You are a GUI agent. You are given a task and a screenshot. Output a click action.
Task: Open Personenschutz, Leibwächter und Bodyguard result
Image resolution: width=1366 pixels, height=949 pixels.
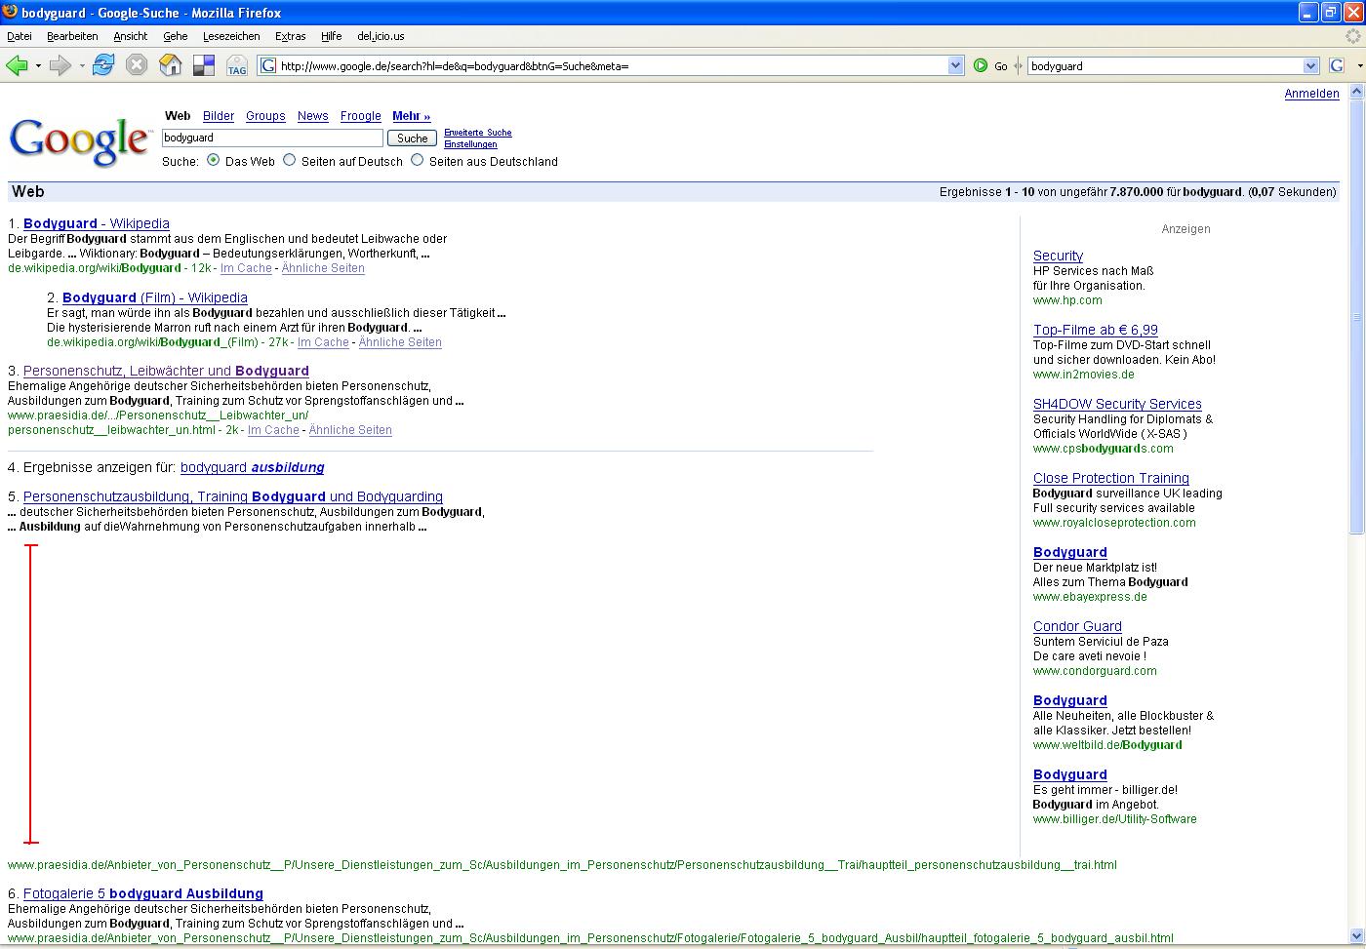pos(166,371)
